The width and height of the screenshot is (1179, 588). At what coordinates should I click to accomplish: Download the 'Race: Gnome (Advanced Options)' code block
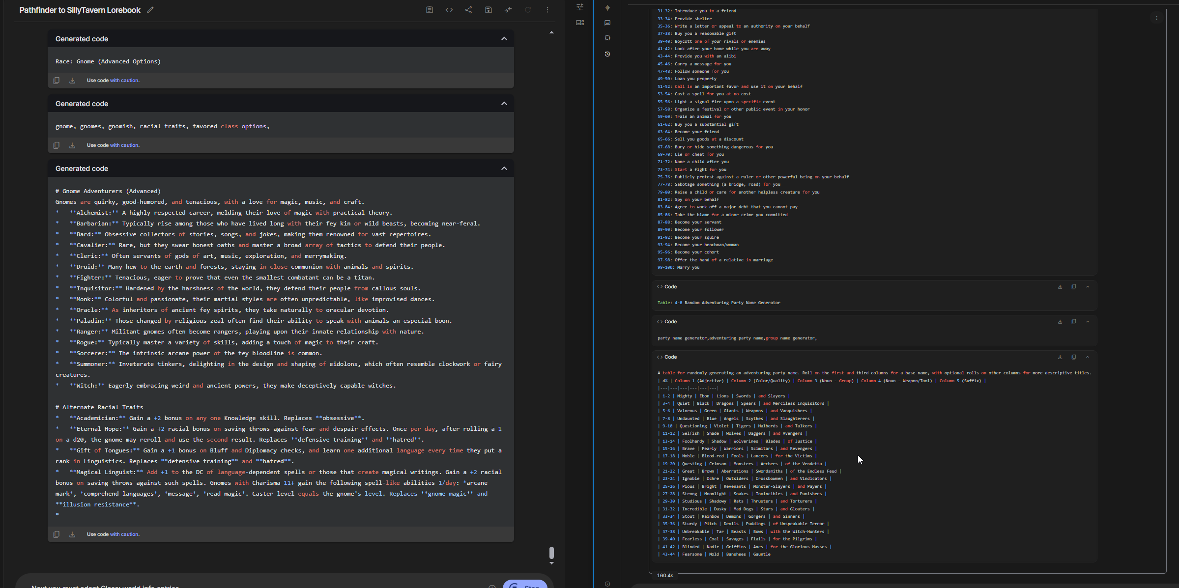pos(72,81)
